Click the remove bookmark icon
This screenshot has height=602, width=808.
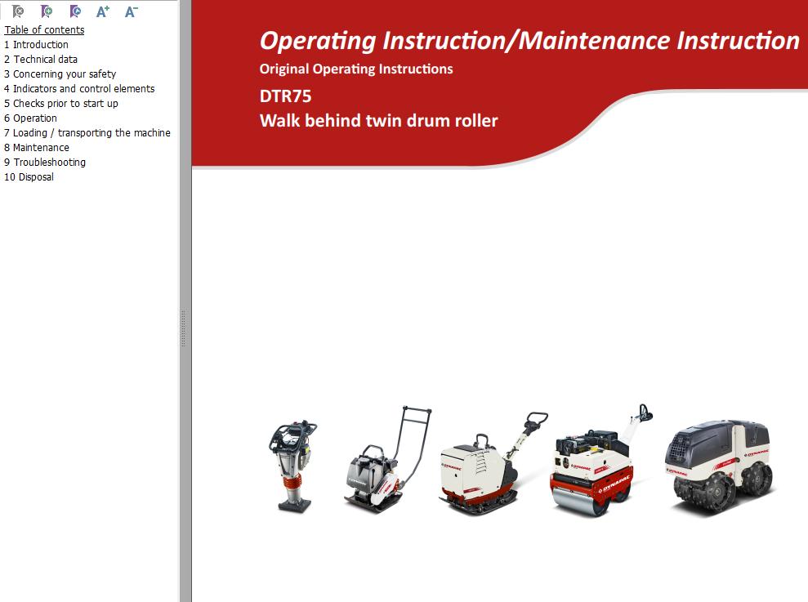point(18,11)
